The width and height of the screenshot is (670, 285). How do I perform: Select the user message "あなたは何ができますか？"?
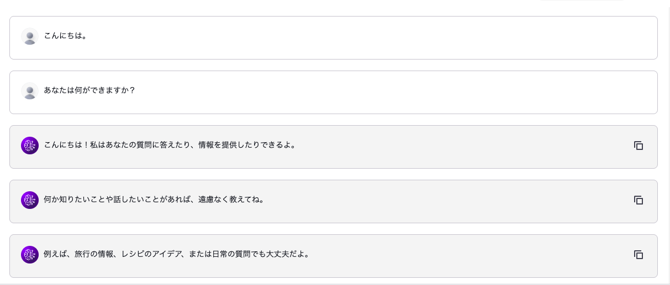click(89, 91)
